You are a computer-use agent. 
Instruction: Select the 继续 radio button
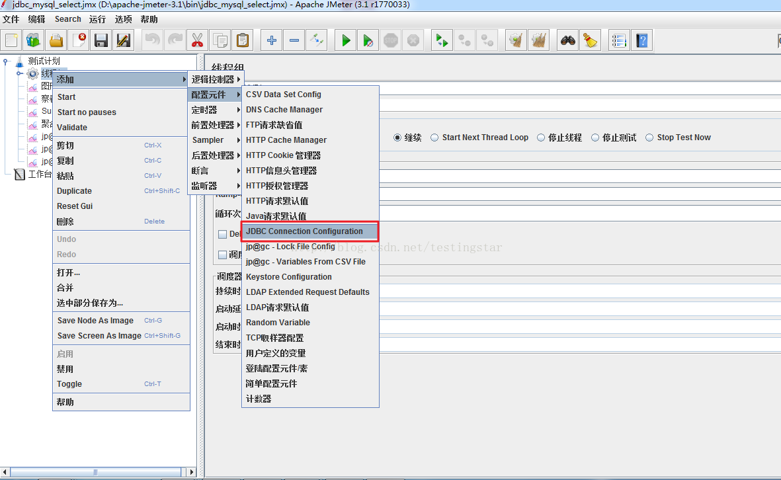pos(397,138)
